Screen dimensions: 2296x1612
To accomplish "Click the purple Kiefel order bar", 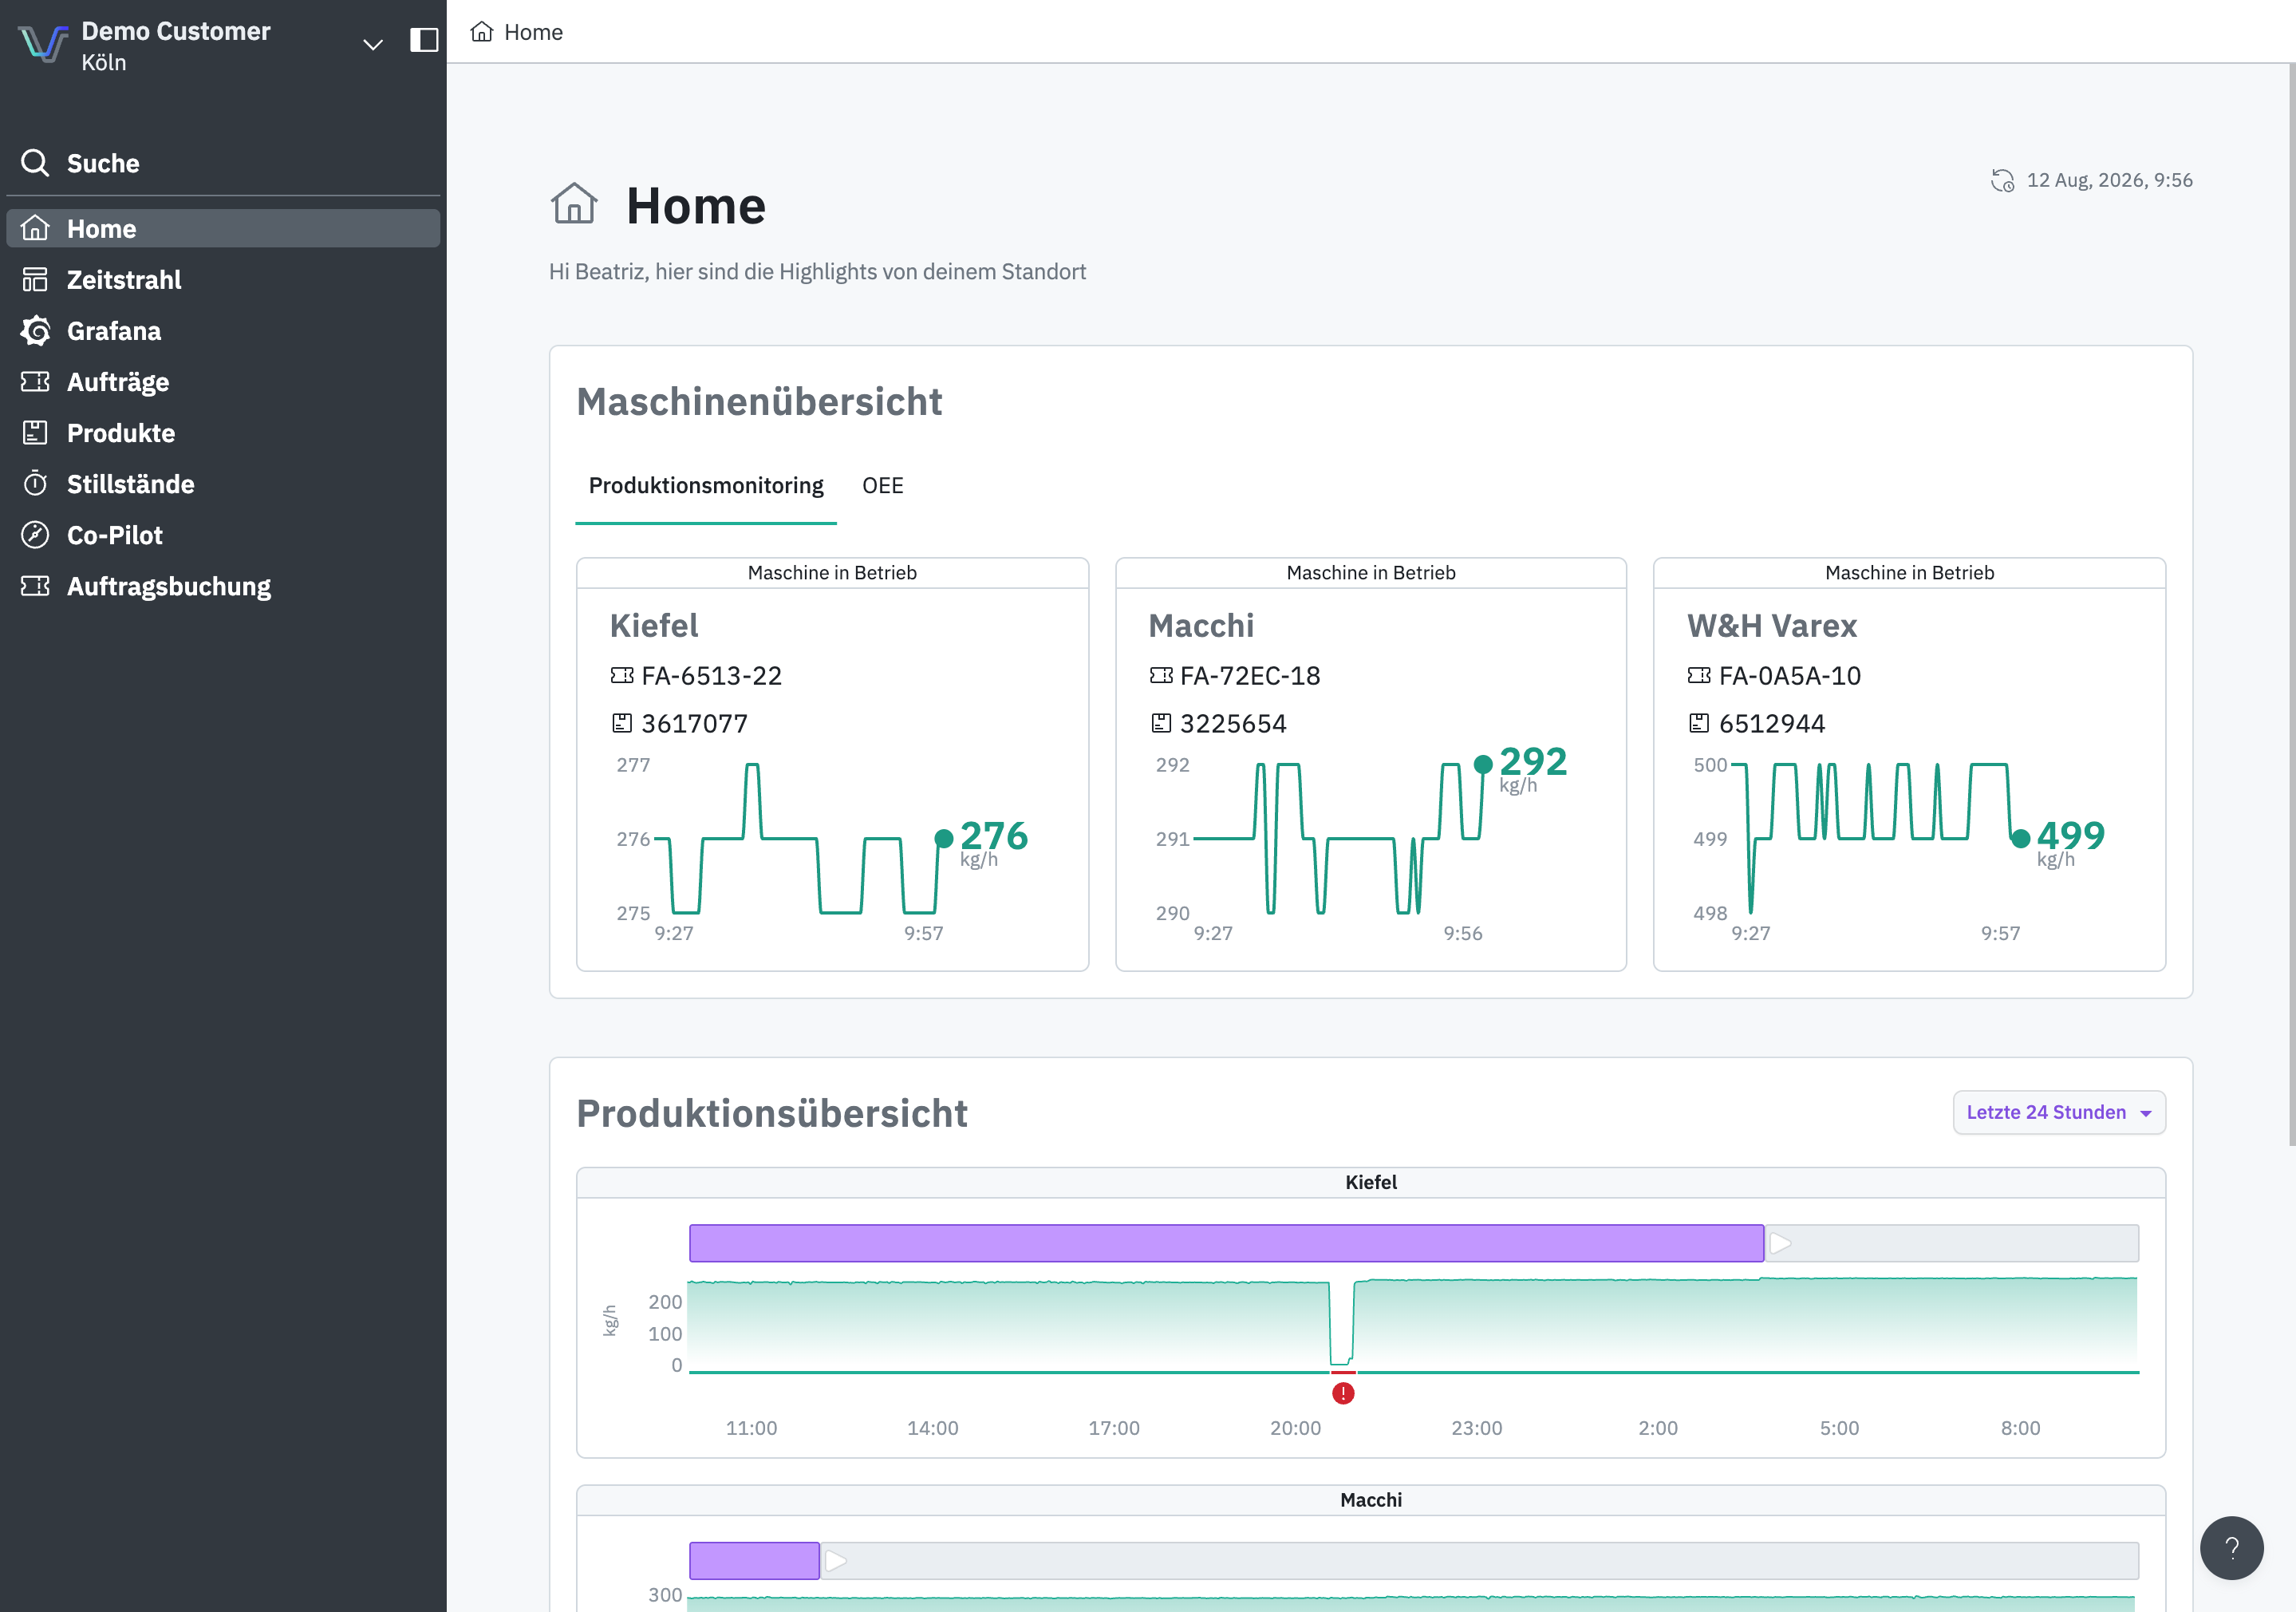I will coord(1226,1243).
